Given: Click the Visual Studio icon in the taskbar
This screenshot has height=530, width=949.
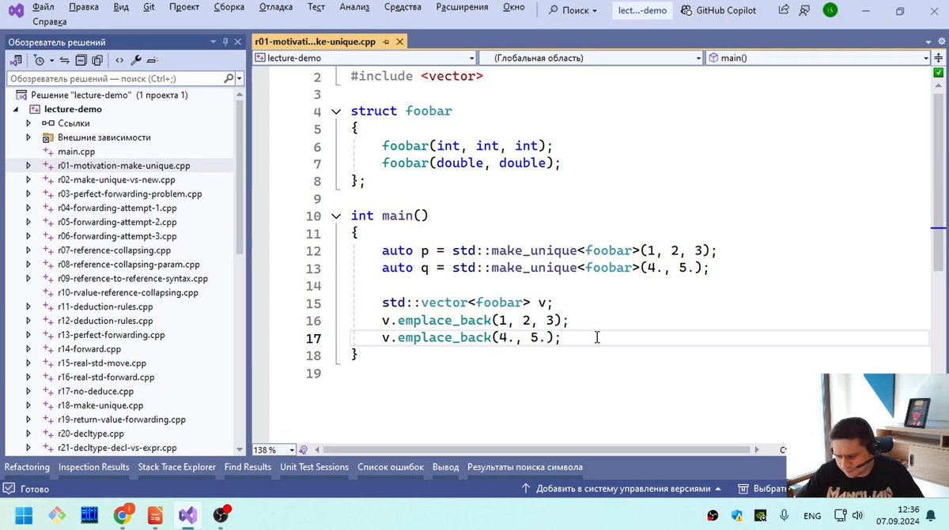Looking at the screenshot, I should click(187, 516).
